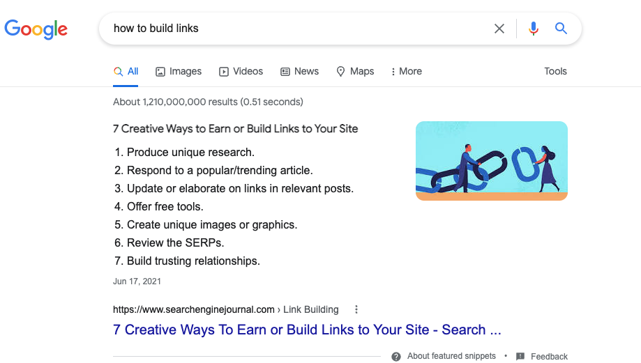
Task: Click the About featured snippets link text
Action: tap(451, 356)
